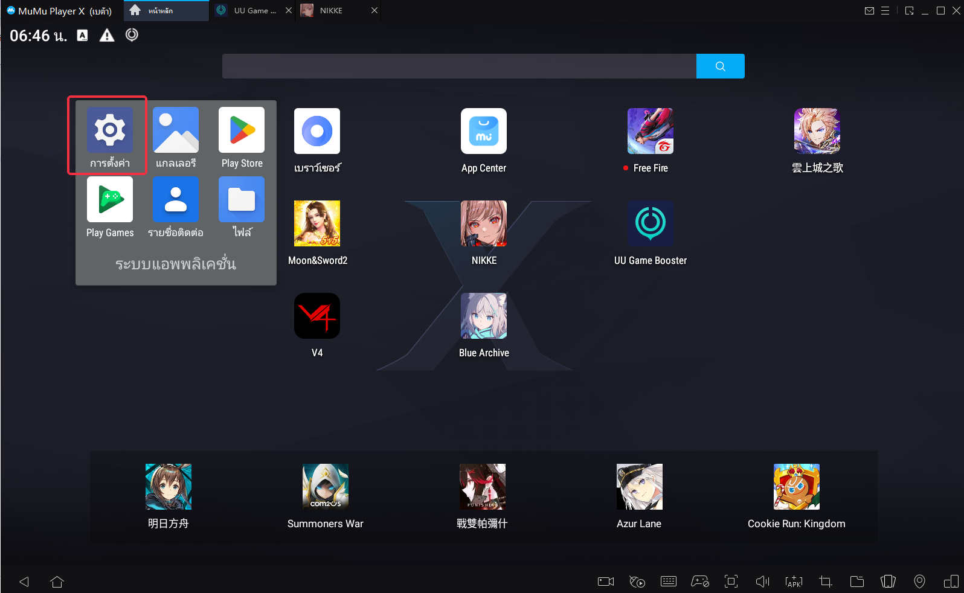Click the blue search button
This screenshot has width=964, height=593.
tap(720, 66)
